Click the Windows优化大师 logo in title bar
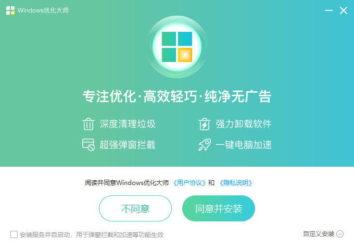This screenshot has height=248, width=354. 10,10
